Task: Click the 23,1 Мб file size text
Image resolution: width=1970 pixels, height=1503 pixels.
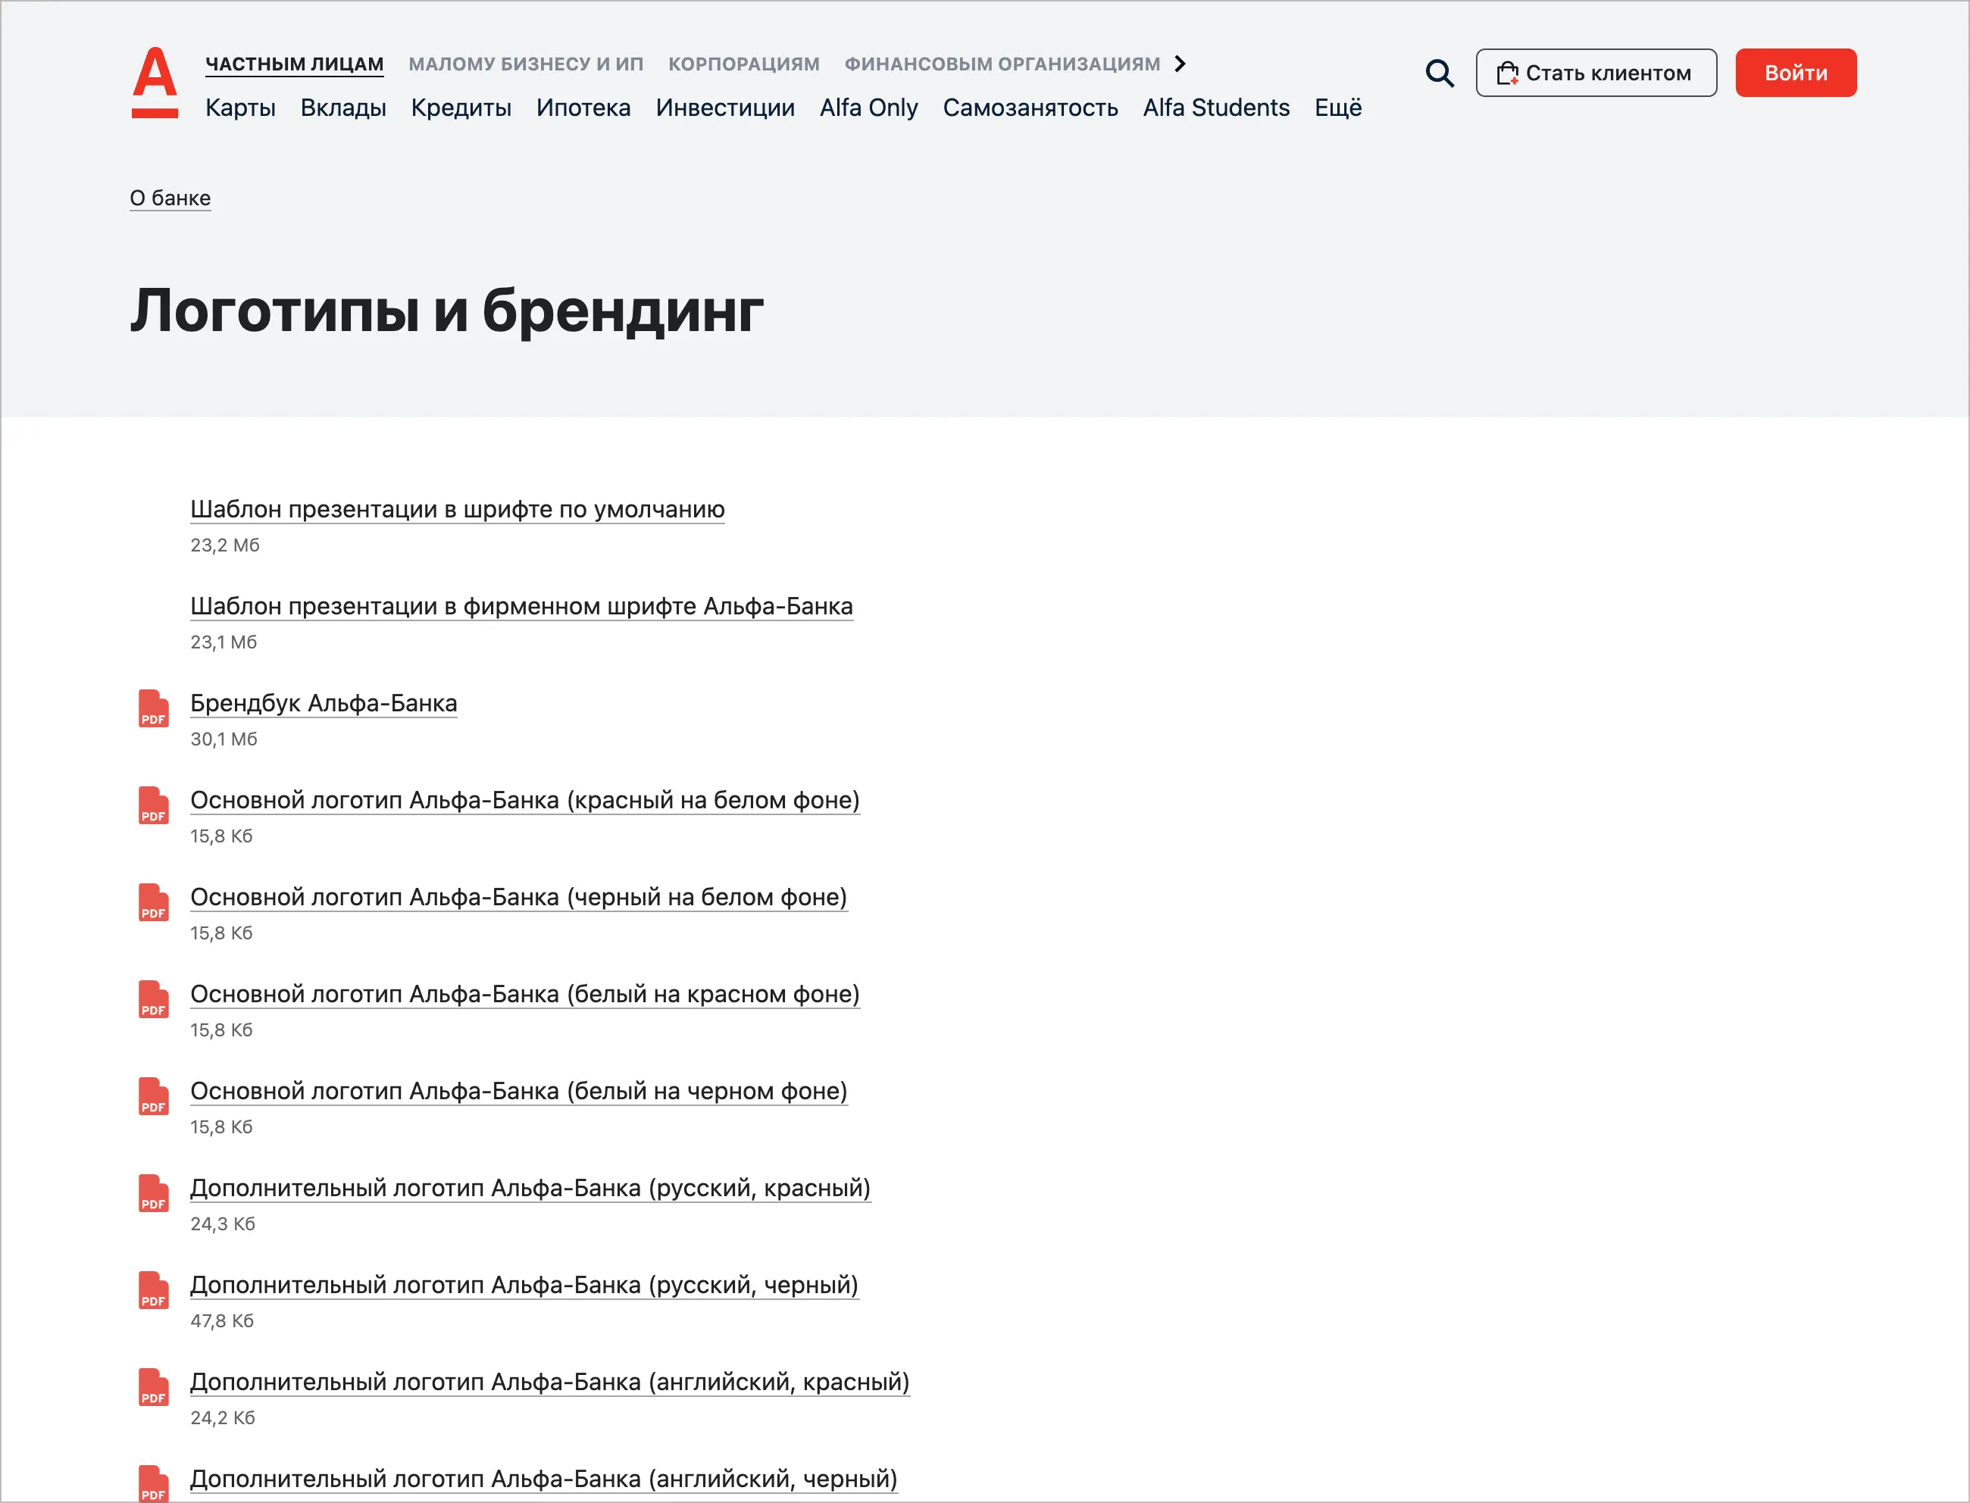Action: 224,642
